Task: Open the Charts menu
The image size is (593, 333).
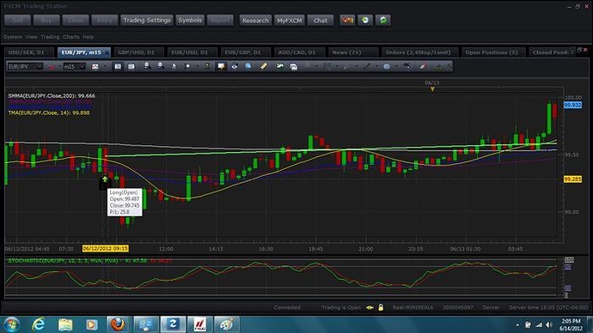Action: 71,37
